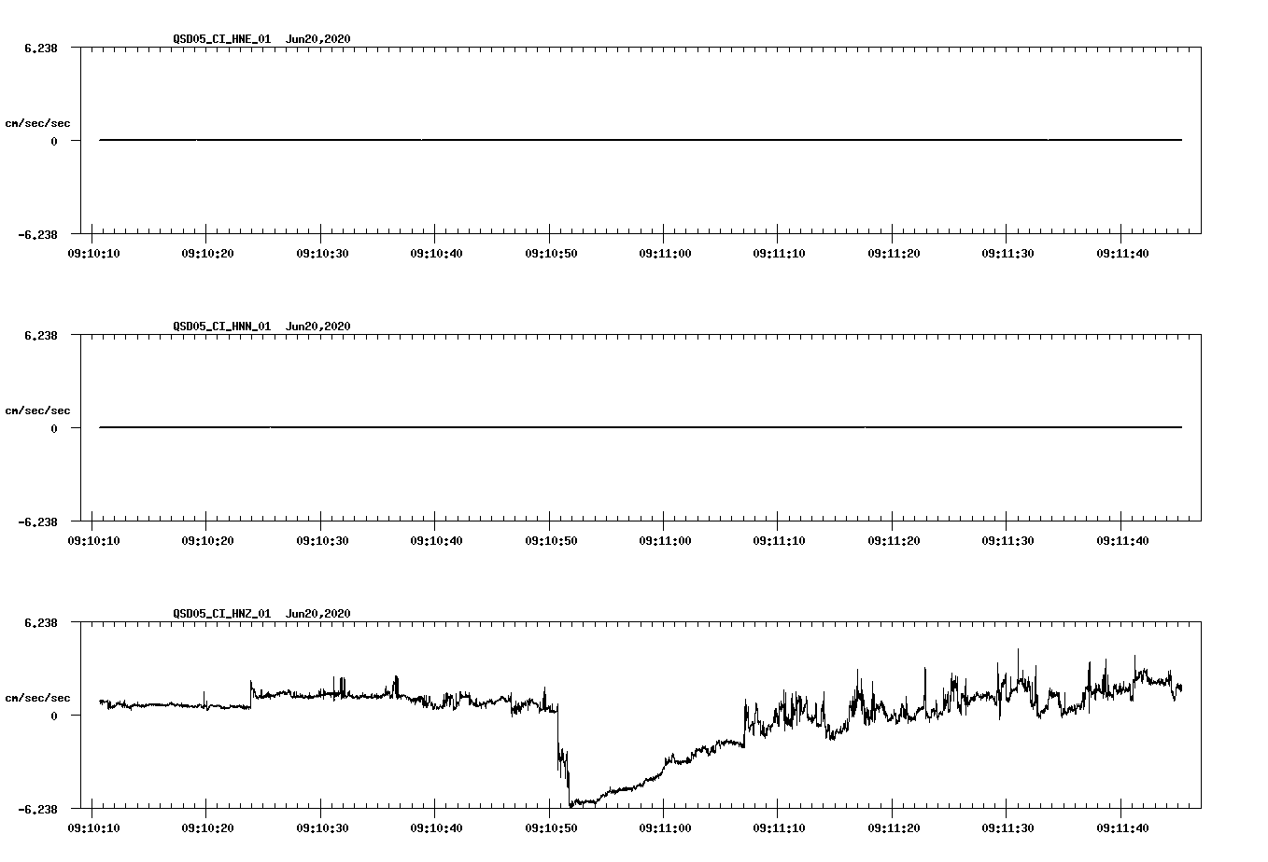Click the 09:11:00 time label under HNE plot
This screenshot has height=862, width=1268.
click(x=664, y=253)
